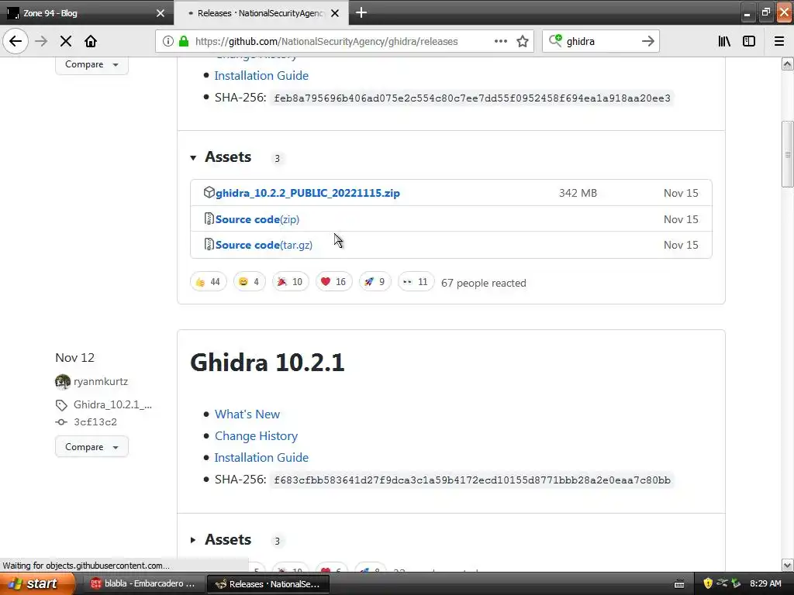Show site information icon in address bar
The width and height of the screenshot is (794, 595).
click(x=168, y=41)
